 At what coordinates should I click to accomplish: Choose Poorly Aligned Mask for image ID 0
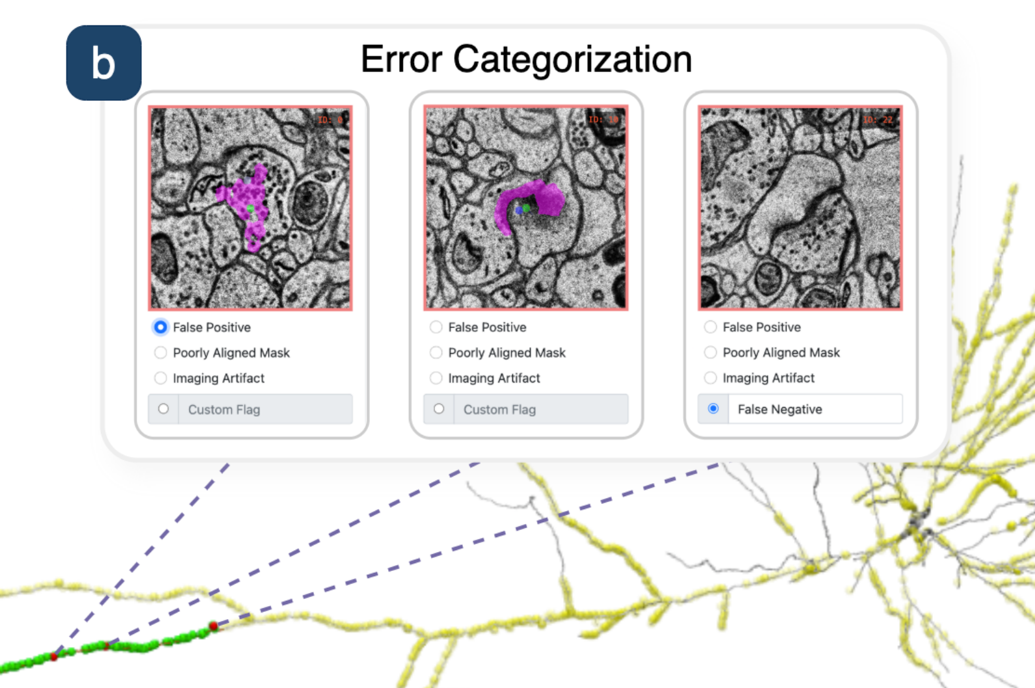tap(161, 352)
